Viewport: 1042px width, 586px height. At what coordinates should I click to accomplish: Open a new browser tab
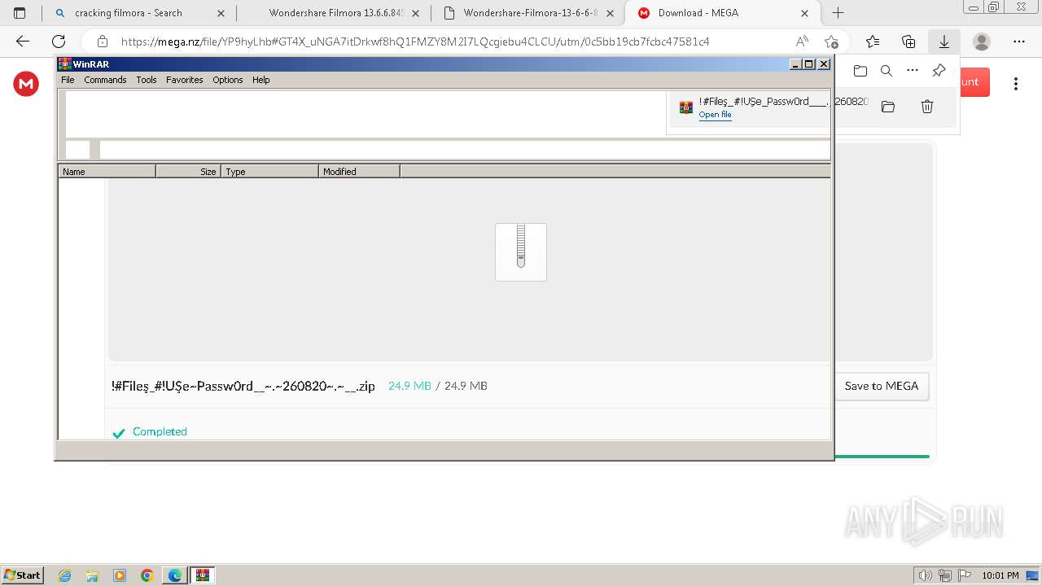[x=838, y=13]
